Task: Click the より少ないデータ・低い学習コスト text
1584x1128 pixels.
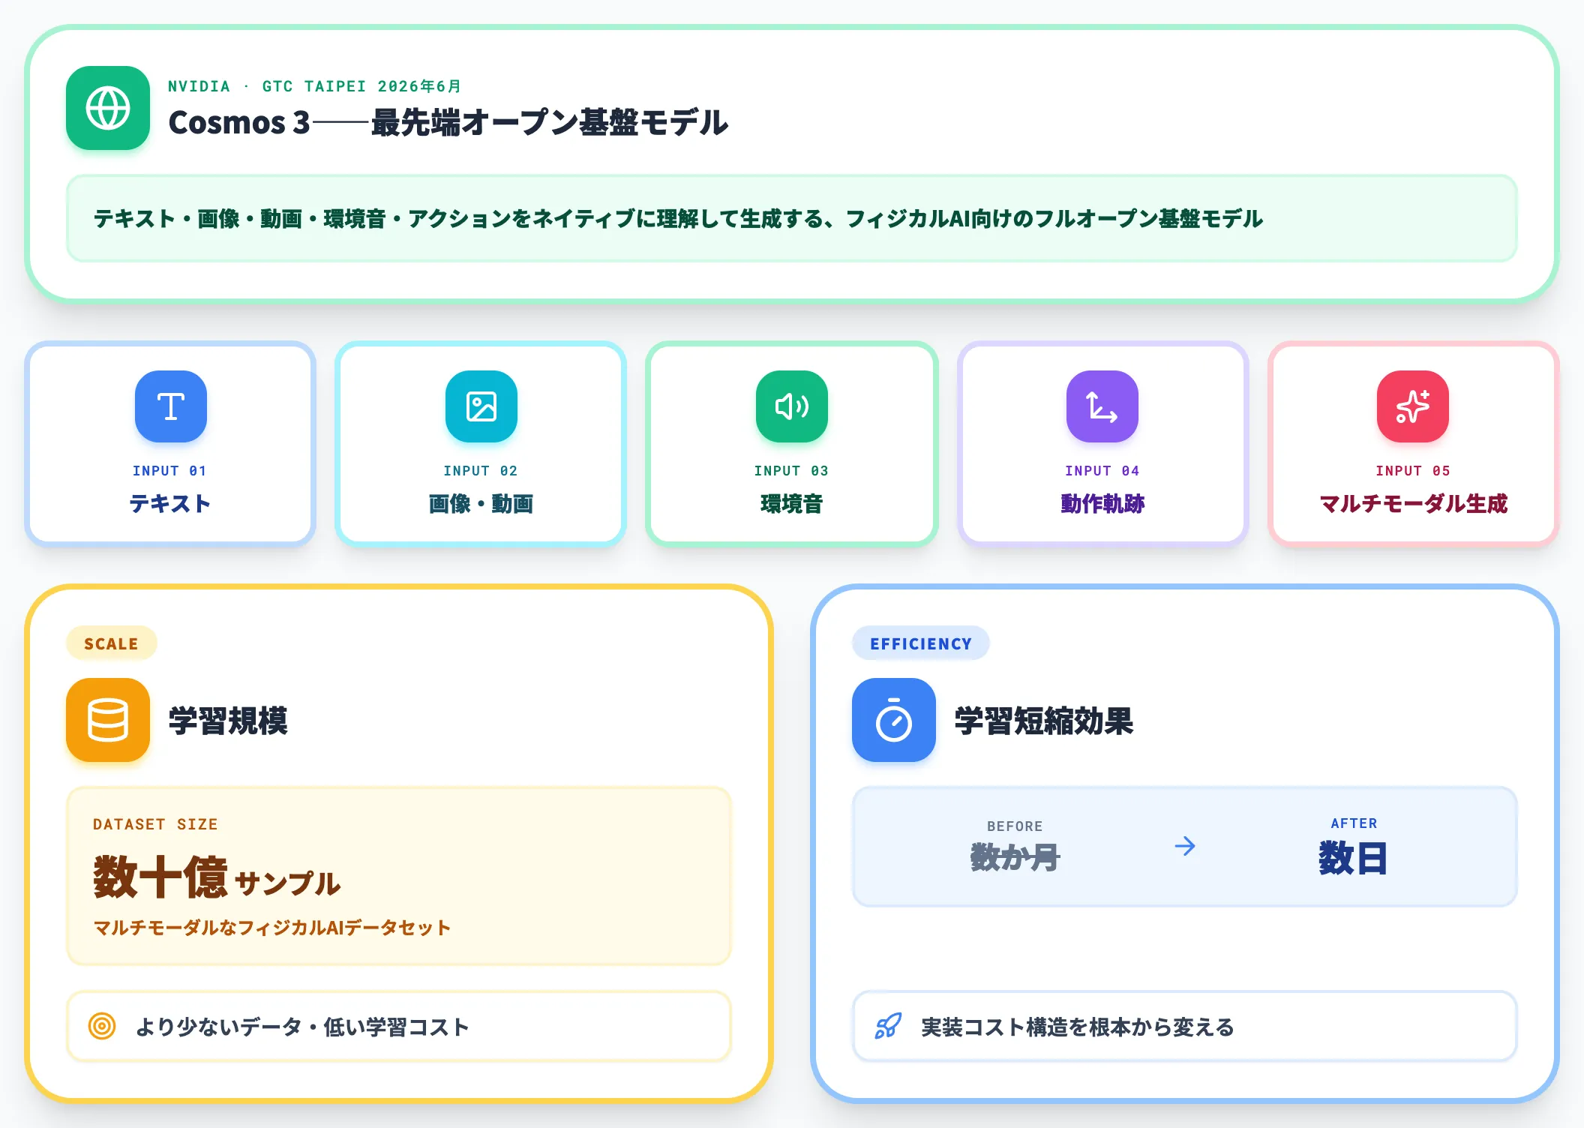Action: tap(302, 1027)
